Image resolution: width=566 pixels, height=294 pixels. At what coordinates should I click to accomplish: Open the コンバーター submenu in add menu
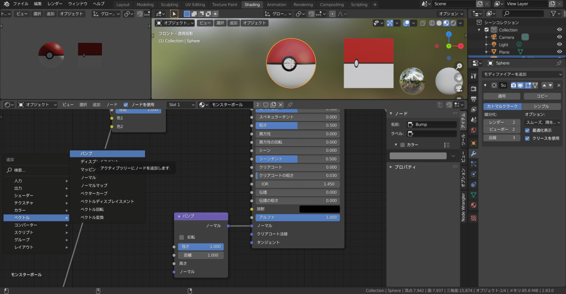click(37, 225)
